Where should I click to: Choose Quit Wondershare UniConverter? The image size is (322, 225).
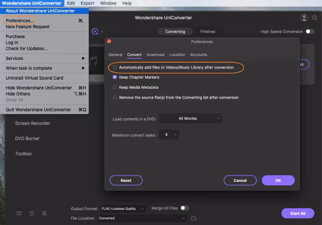pyautogui.click(x=44, y=109)
